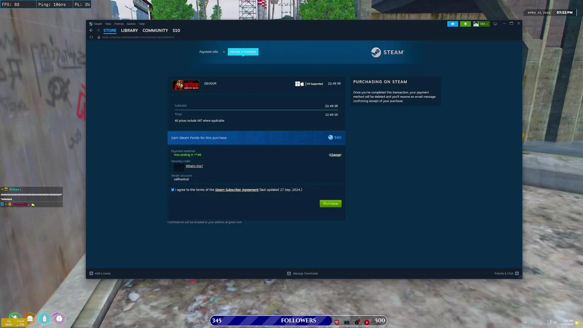Click the Earn Steam Points banner

coord(256,138)
